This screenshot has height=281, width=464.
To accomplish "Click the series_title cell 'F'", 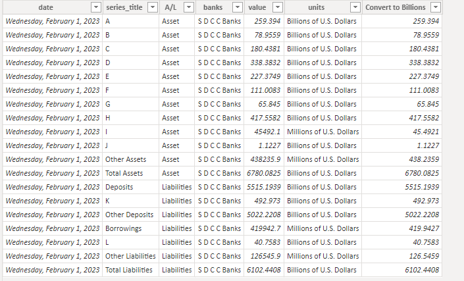I will (131, 90).
